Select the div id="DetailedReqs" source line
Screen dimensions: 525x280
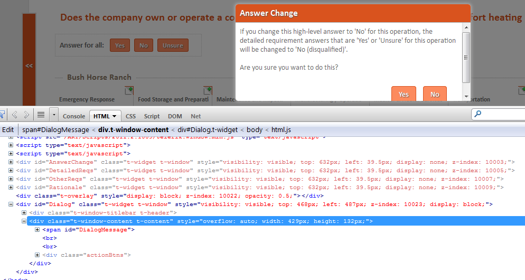(266, 170)
